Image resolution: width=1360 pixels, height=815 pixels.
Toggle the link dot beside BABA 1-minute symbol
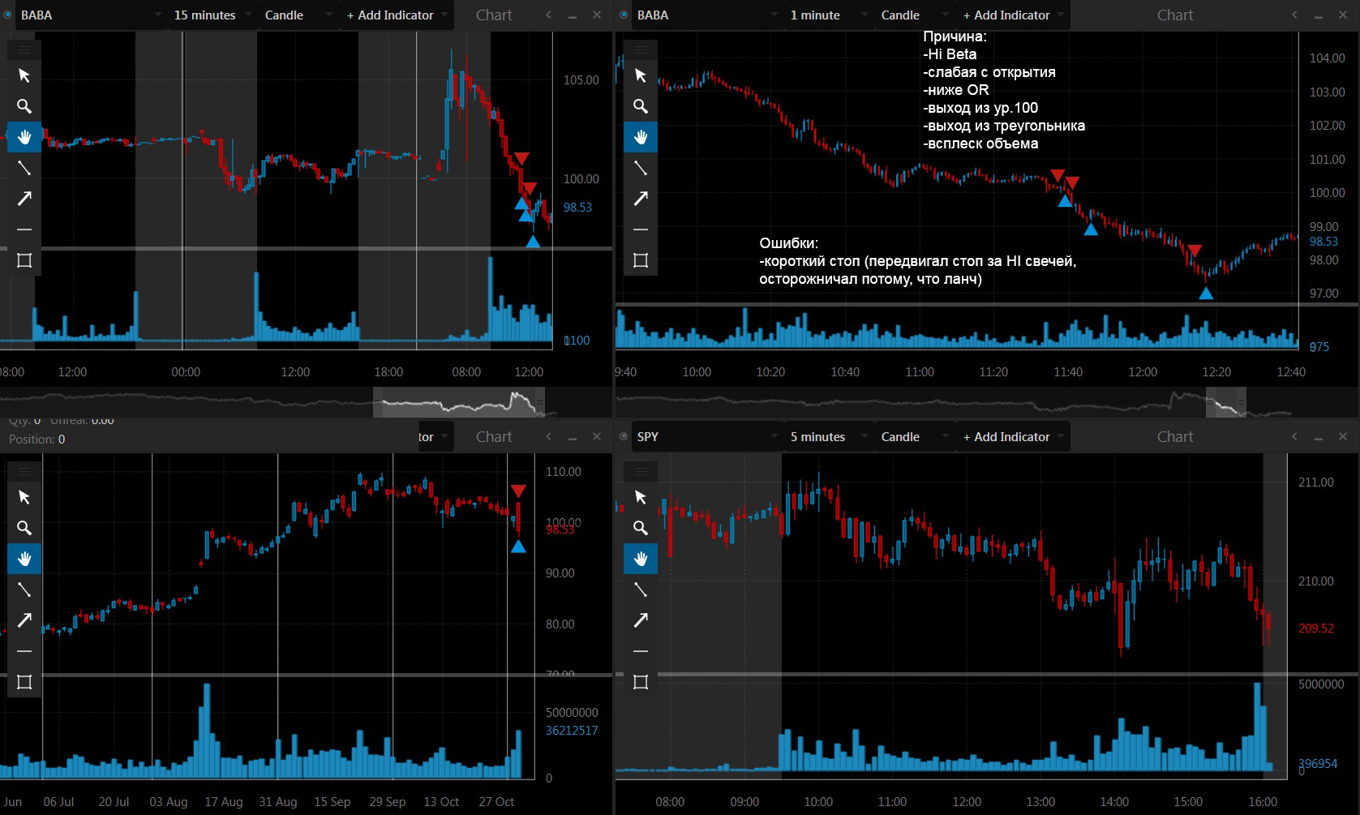[624, 15]
